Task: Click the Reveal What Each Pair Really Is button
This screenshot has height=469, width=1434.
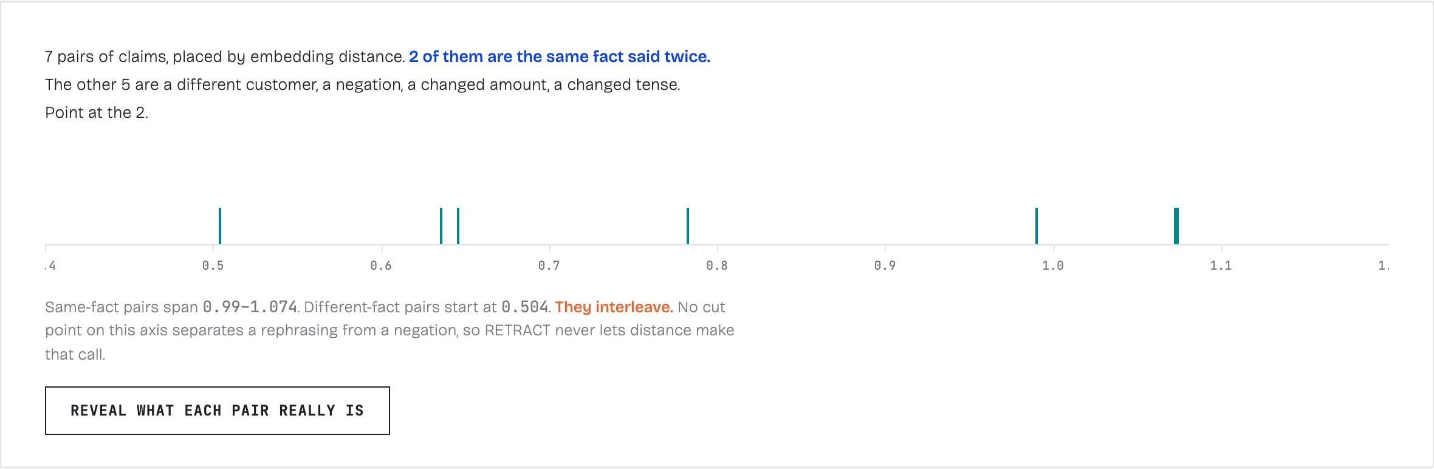Action: (x=218, y=411)
